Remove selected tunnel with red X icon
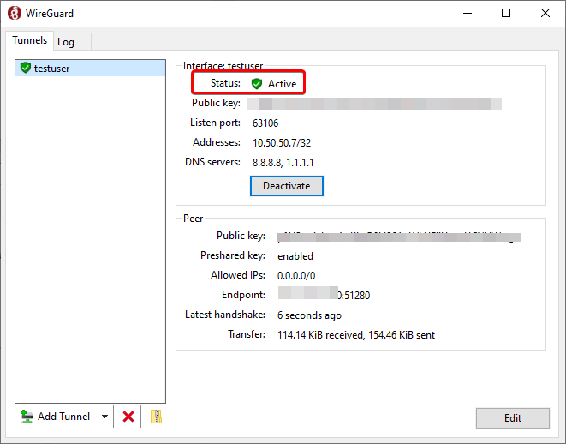The image size is (566, 444). [128, 417]
